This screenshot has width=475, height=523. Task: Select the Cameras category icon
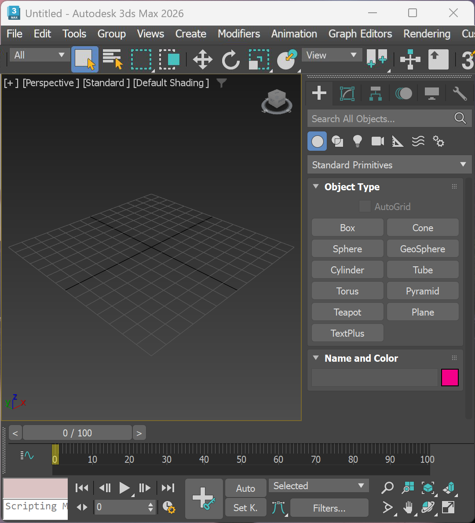[377, 142]
